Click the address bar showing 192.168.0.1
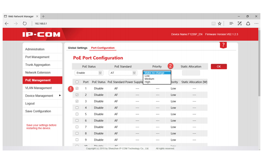Viewport: 263px width, 164px height. (x=41, y=24)
